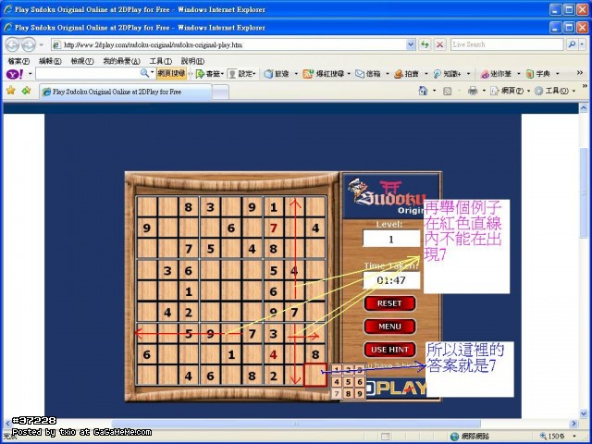592x444 pixels.
Task: Pick number 9 on Sudoku number pad
Action: [x=360, y=394]
